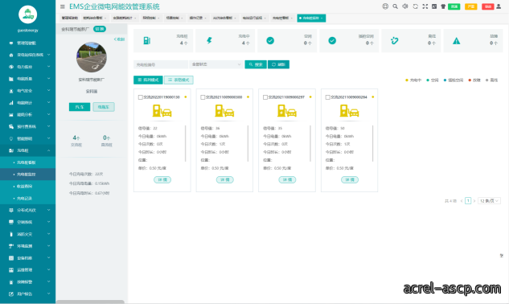Go to the next page with the pagination arrow
This screenshot has width=509, height=304.
point(474,201)
